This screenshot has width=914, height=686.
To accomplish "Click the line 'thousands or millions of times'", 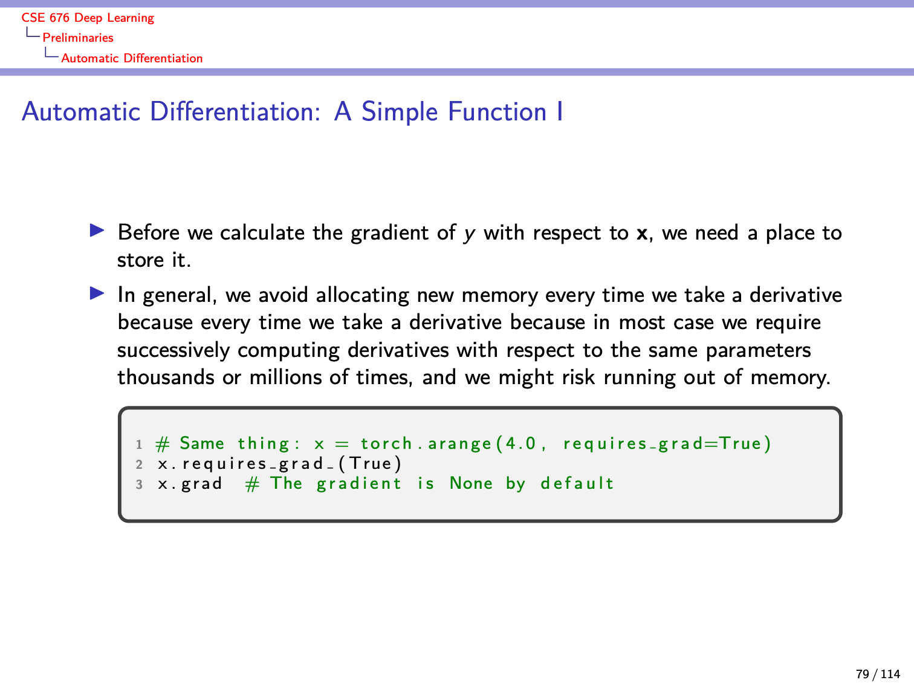I will [x=474, y=377].
